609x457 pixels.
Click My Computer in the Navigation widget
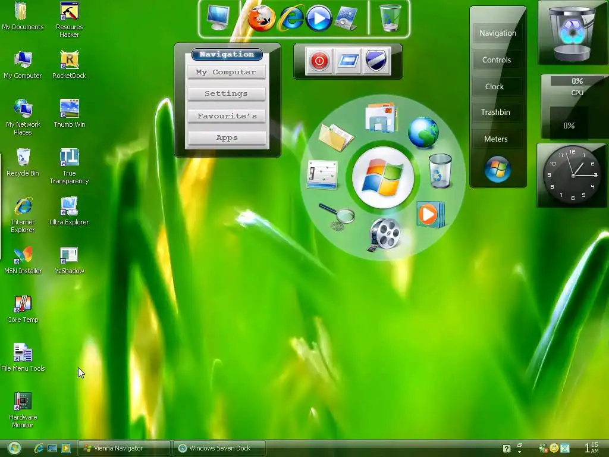226,72
